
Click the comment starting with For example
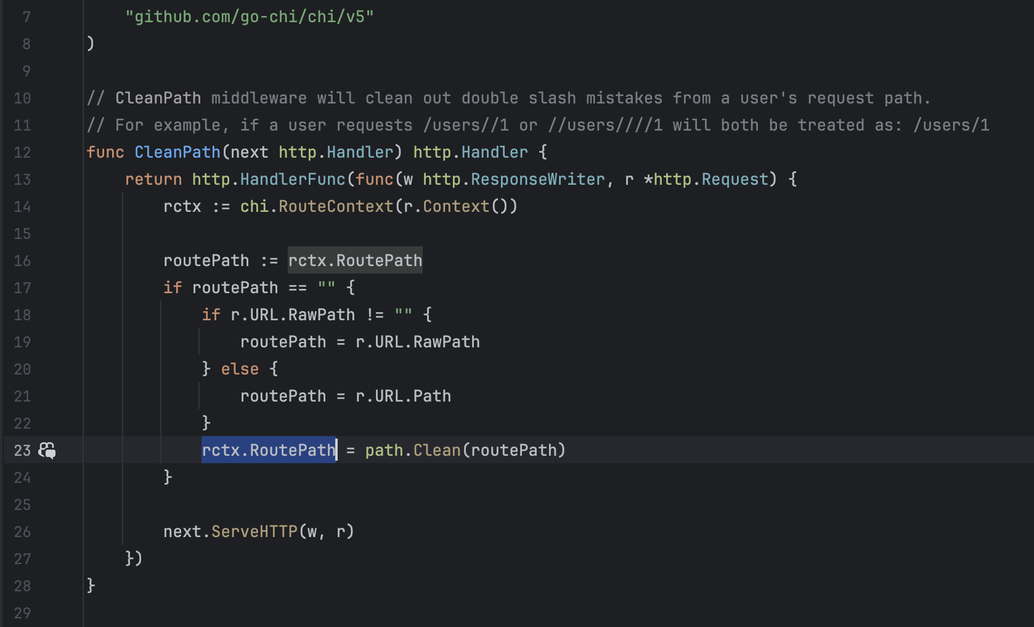537,125
